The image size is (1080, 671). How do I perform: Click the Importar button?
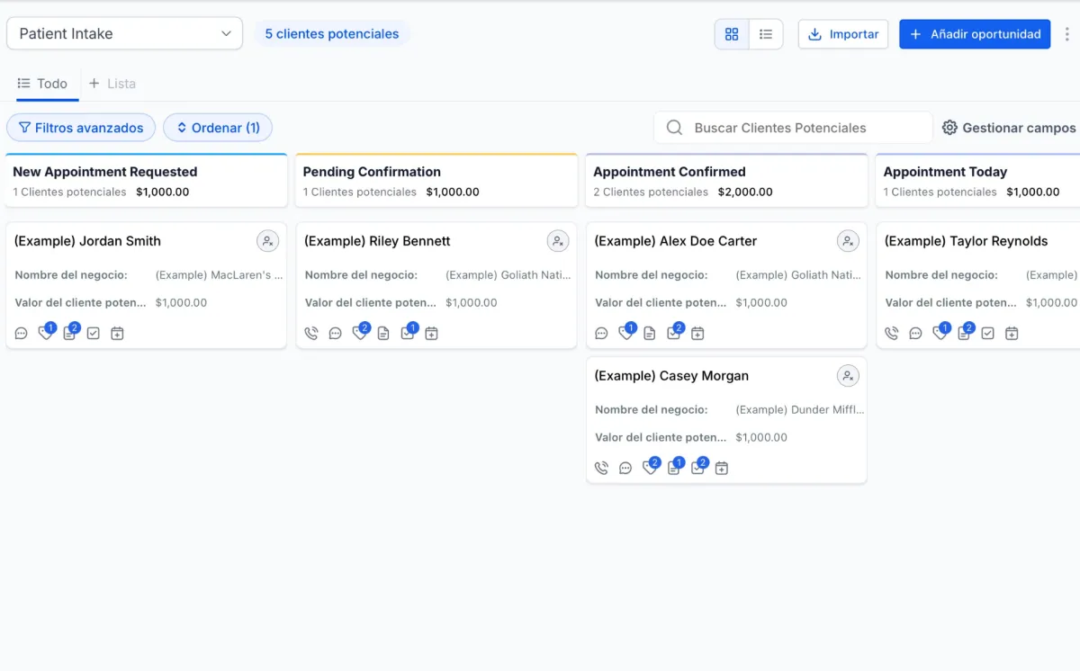pyautogui.click(x=843, y=34)
